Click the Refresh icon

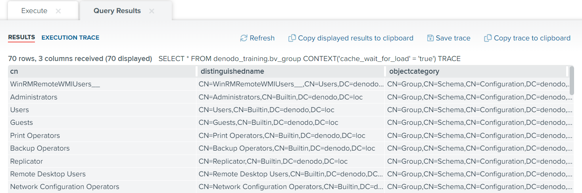(244, 38)
